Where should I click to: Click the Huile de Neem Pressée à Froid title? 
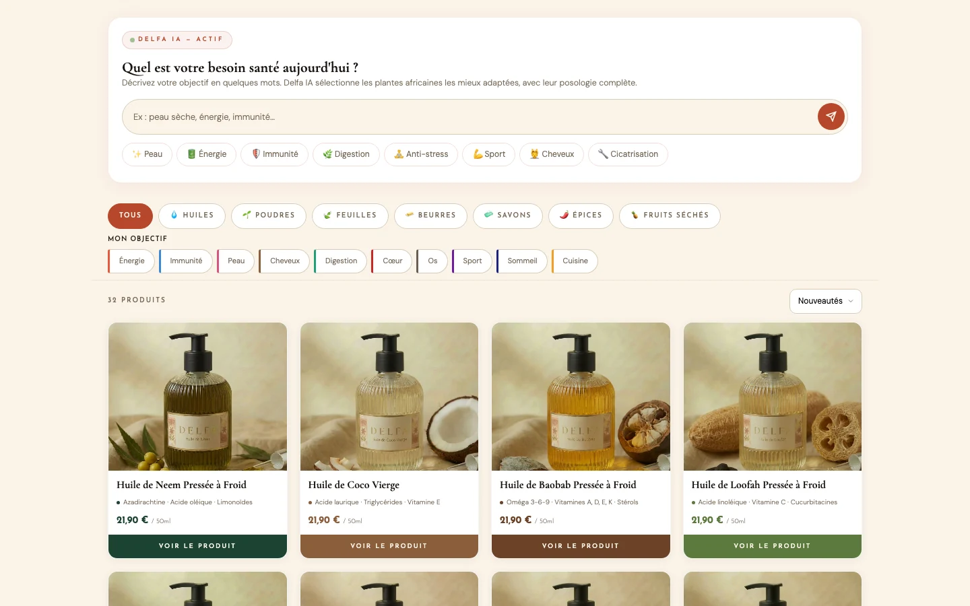point(181,485)
